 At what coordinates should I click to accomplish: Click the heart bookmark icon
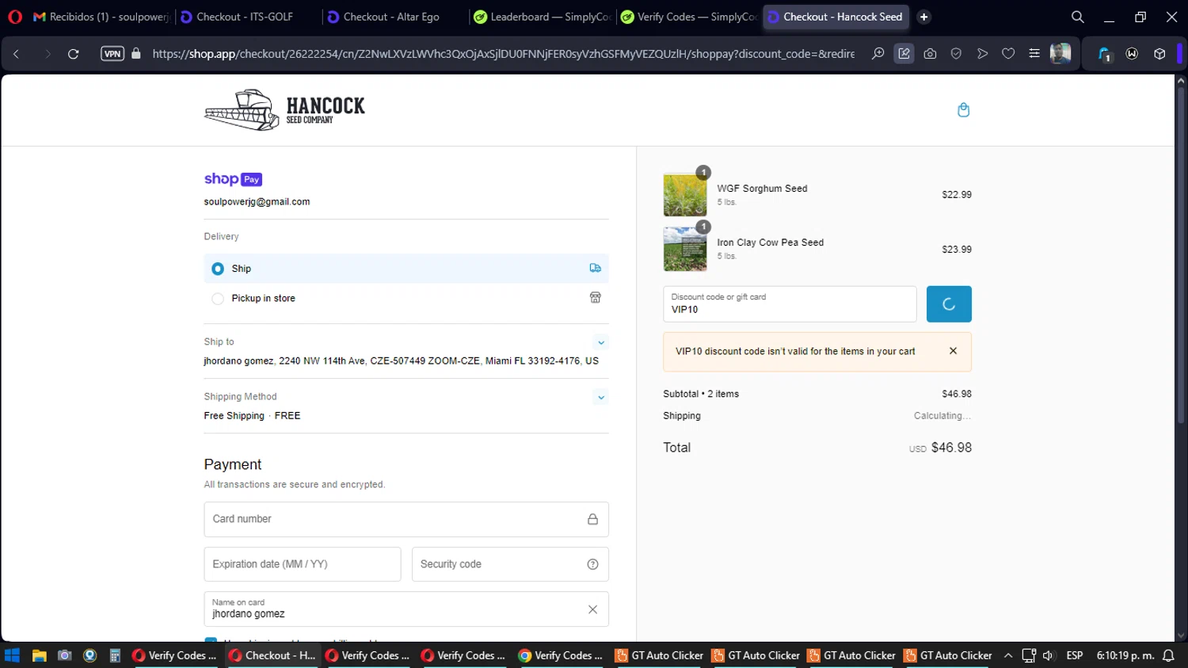[1008, 54]
